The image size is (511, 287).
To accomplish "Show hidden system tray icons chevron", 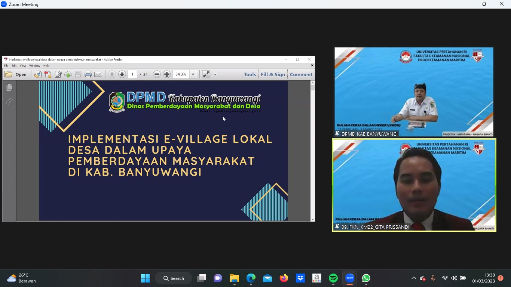I will click(413, 278).
